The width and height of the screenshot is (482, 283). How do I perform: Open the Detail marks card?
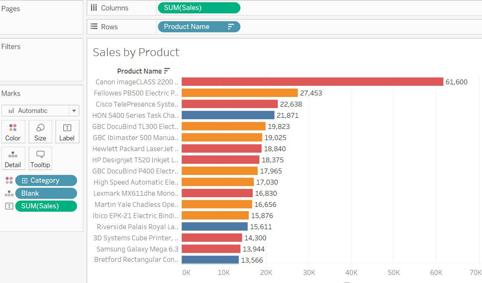pyautogui.click(x=13, y=159)
